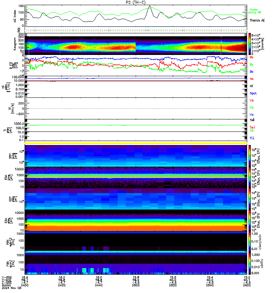Click the 0600 time tick label

247,285
